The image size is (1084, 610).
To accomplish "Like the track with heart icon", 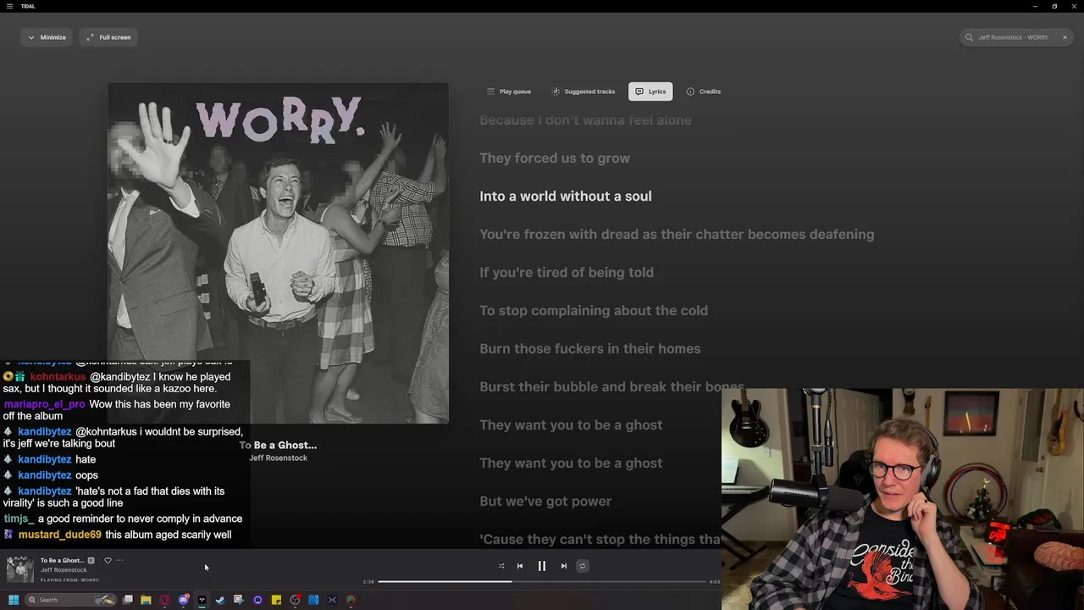I will (108, 561).
